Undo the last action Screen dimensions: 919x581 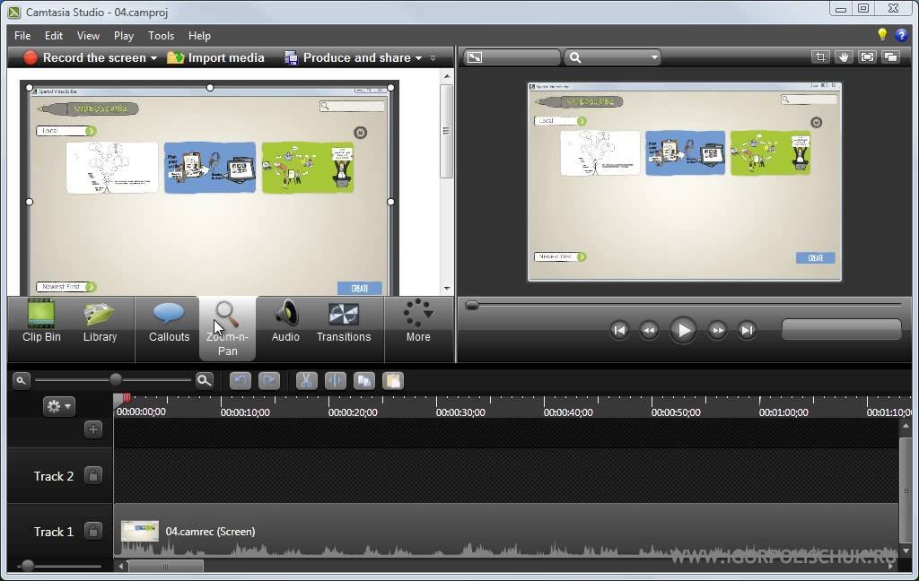coord(241,381)
